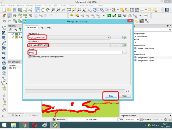Viewport: 172px width, 130px height.
Task: Click the Run button
Action: click(111, 96)
